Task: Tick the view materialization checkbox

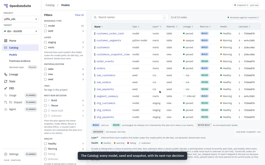Action: coord(45,74)
